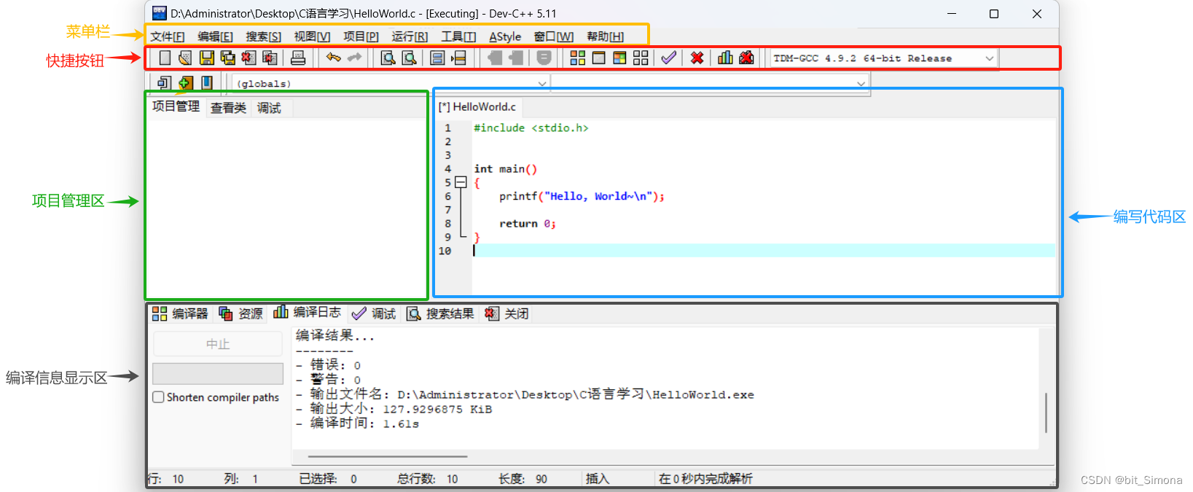The image size is (1193, 492).
Task: Click the Profile analysis bar chart icon
Action: pos(725,58)
